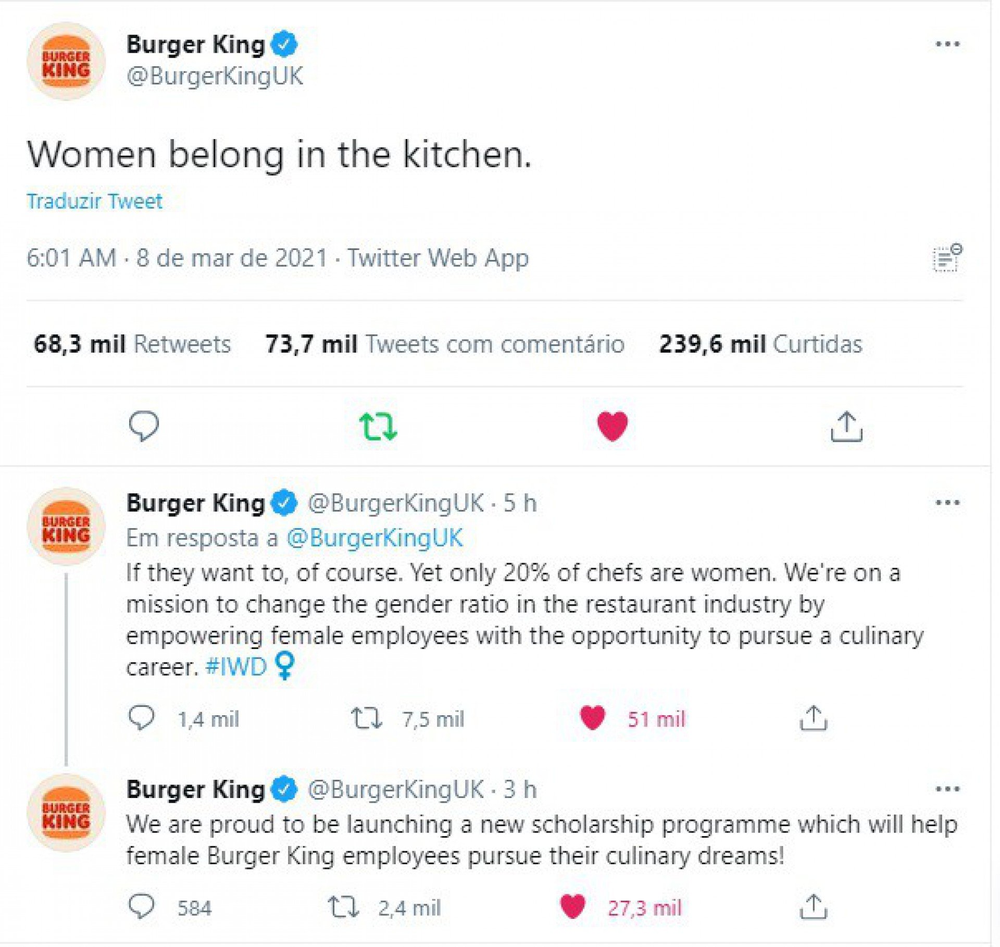The height and width of the screenshot is (947, 1000).
Task: Open the more options menu on the 3 h reply
Action: click(947, 789)
